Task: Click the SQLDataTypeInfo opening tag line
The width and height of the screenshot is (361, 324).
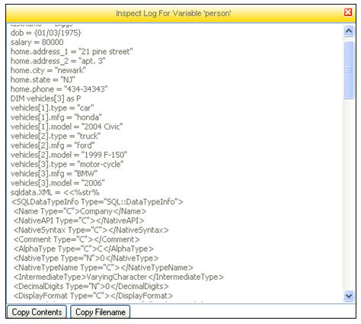Action: tap(97, 202)
